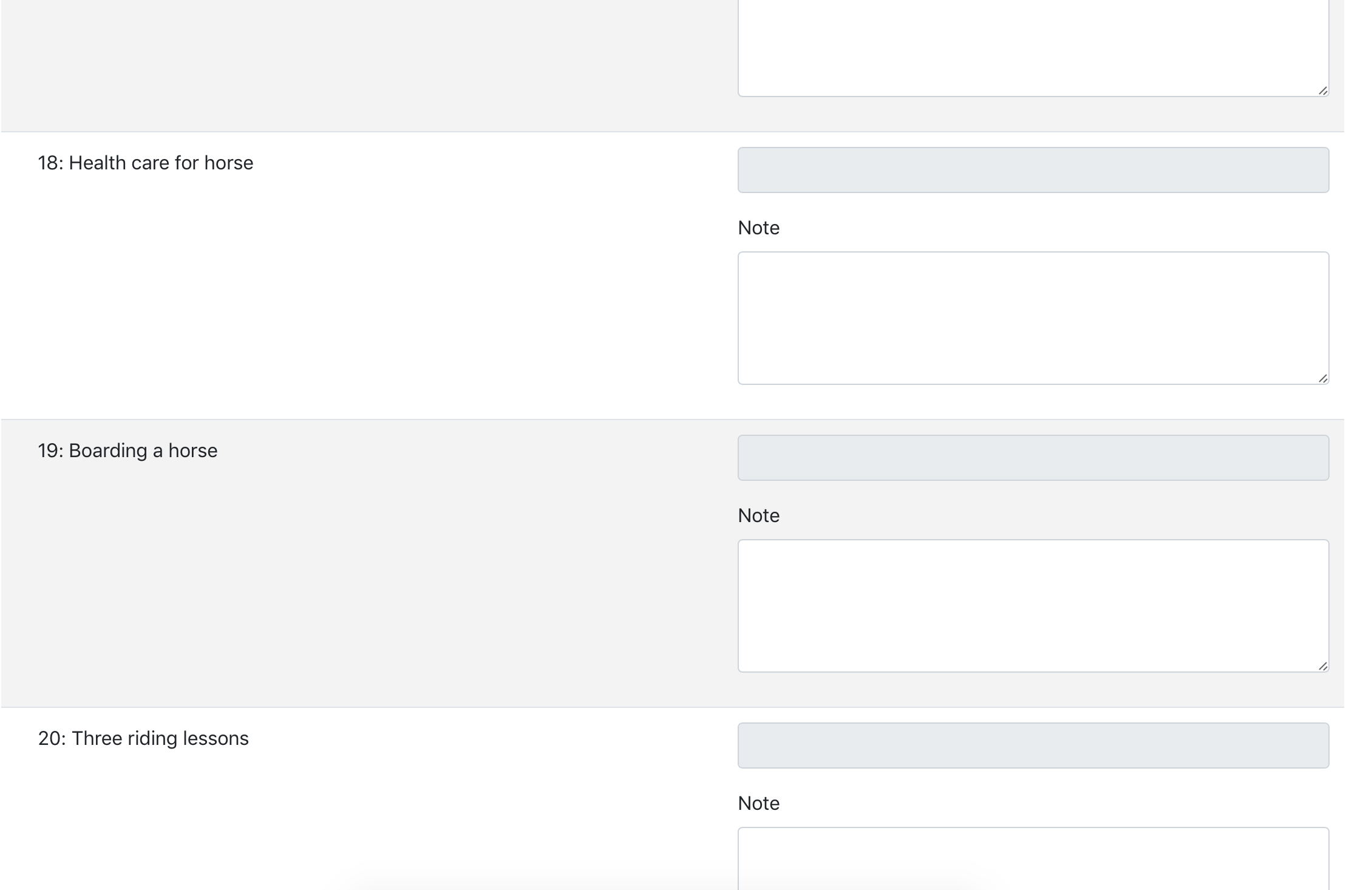
Task: Click the item number '19:' prefix
Action: coord(50,450)
